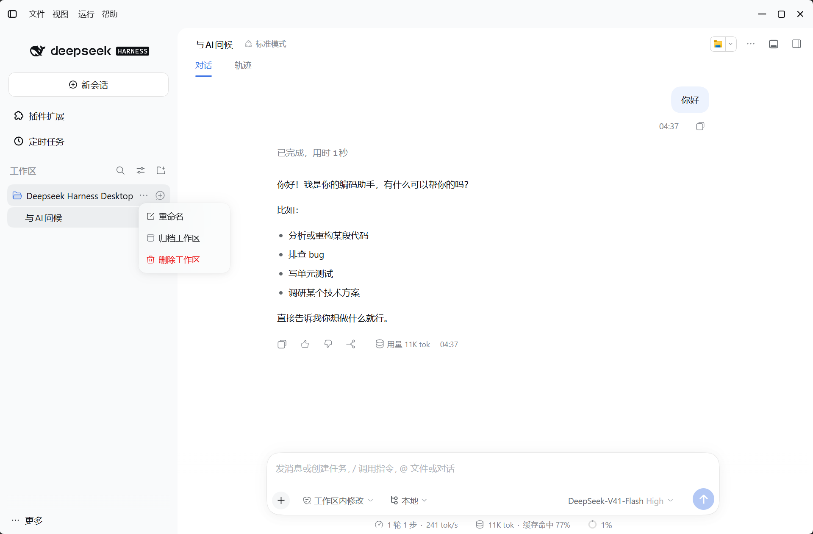Image resolution: width=813 pixels, height=534 pixels.
Task: Start a 新会话
Action: click(x=89, y=85)
